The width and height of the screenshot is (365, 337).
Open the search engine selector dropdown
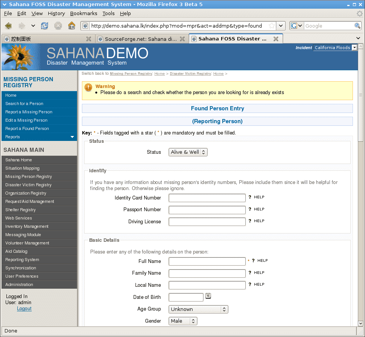tap(296, 26)
